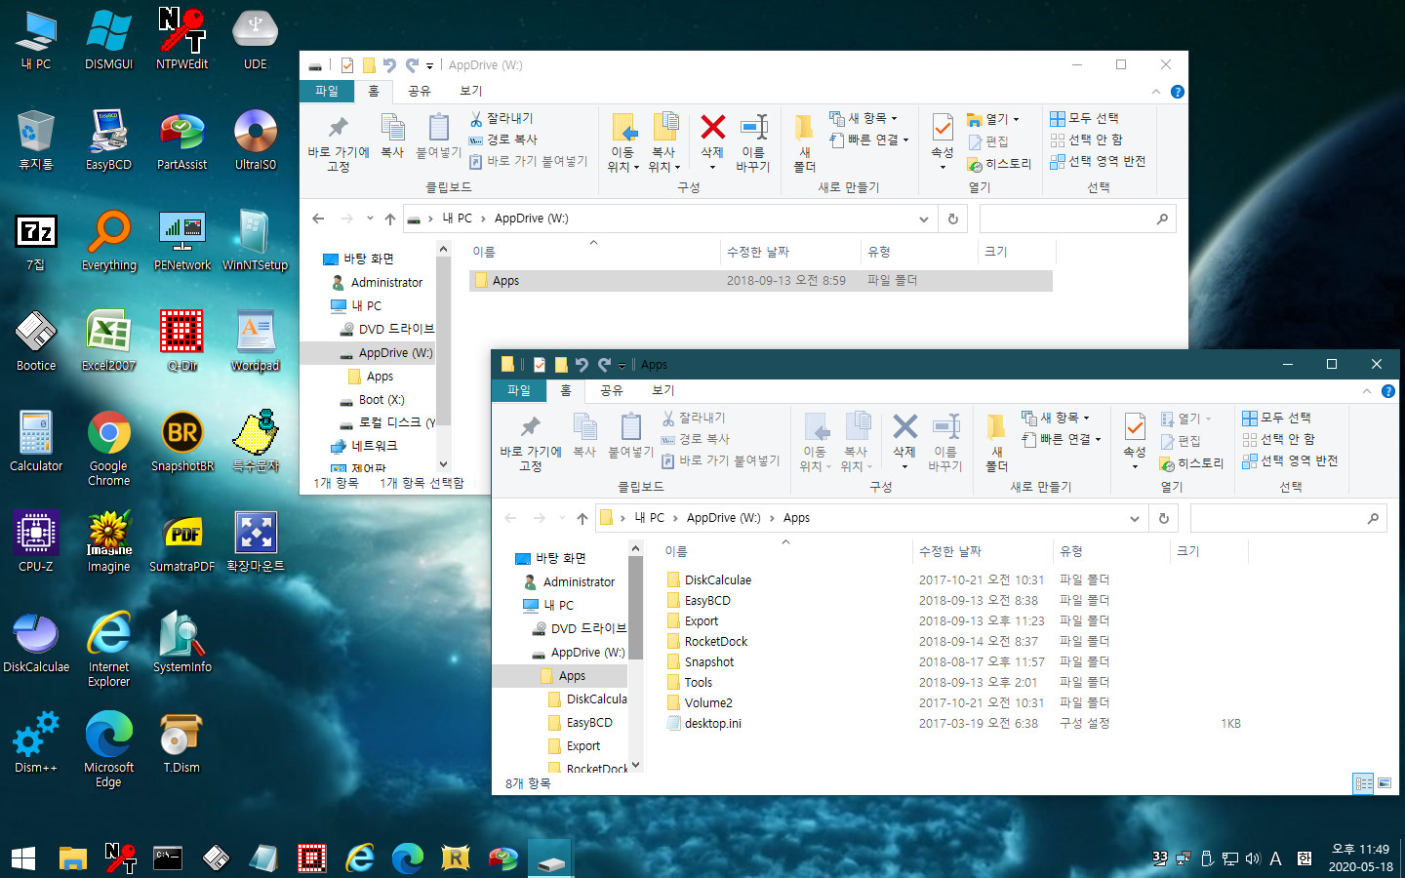Image resolution: width=1405 pixels, height=878 pixels.
Task: Click 모두 선택 in Apps window ribbon
Action: point(1276,418)
